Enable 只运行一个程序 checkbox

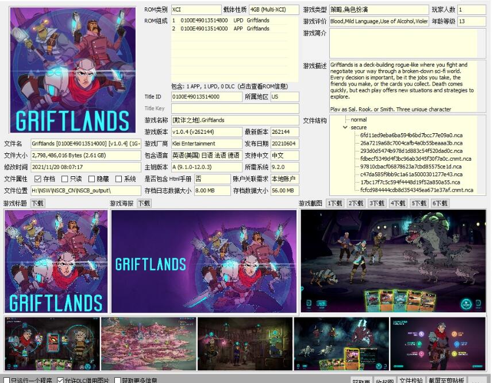pos(6,381)
